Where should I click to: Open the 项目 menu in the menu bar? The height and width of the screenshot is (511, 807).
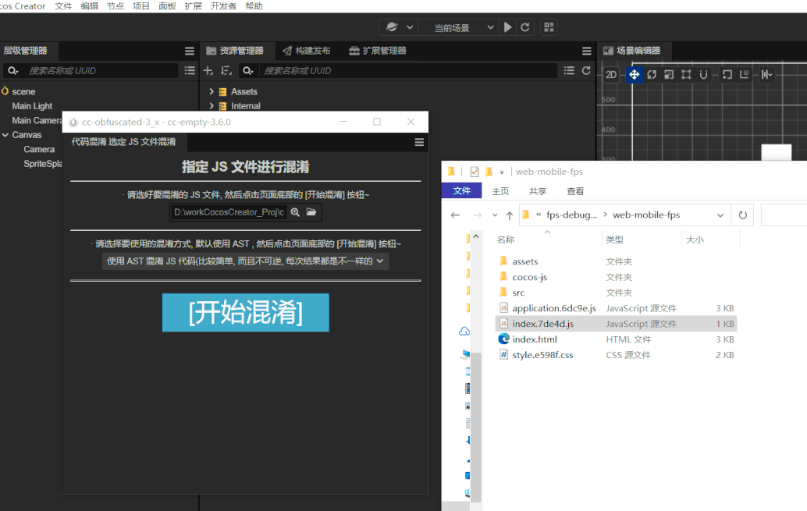tap(141, 6)
